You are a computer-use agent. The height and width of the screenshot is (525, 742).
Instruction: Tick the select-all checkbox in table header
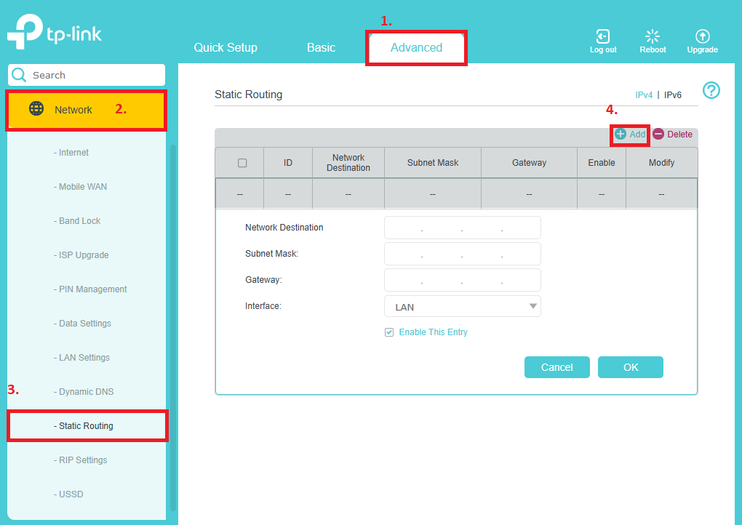[x=242, y=163]
